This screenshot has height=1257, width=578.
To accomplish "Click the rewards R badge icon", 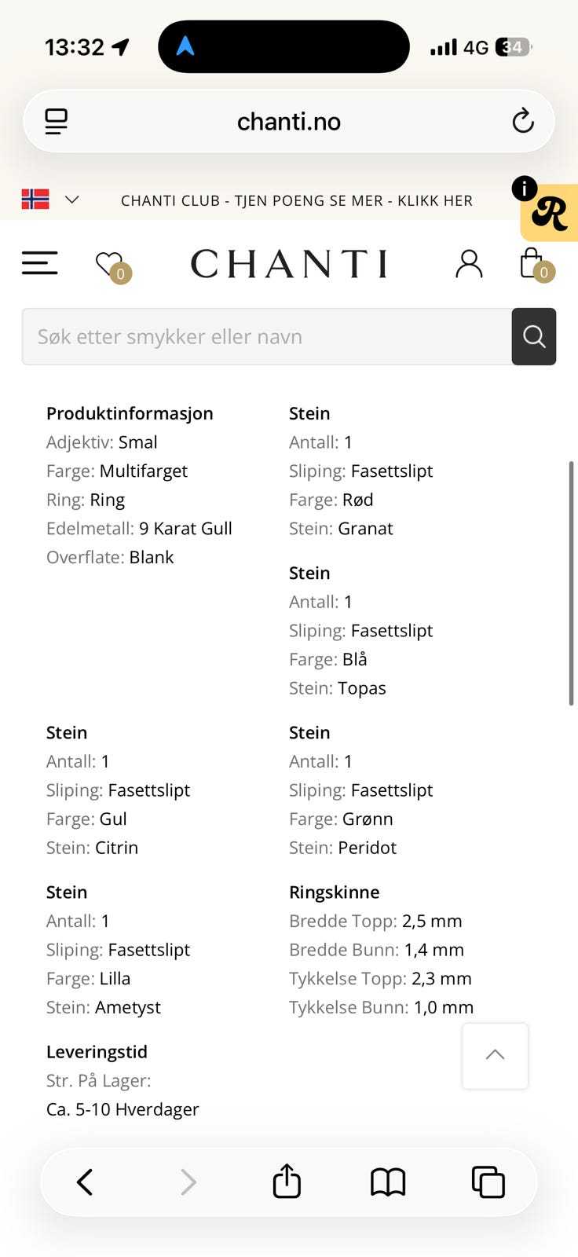I will click(x=548, y=212).
